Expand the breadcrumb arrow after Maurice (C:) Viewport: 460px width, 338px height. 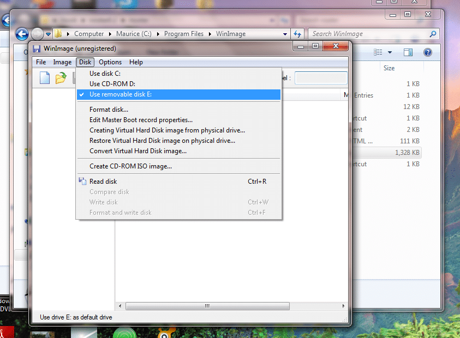pos(158,34)
